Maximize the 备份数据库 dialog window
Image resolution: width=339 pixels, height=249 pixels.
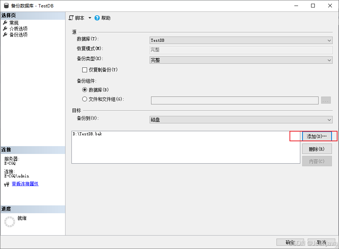(x=313, y=6)
